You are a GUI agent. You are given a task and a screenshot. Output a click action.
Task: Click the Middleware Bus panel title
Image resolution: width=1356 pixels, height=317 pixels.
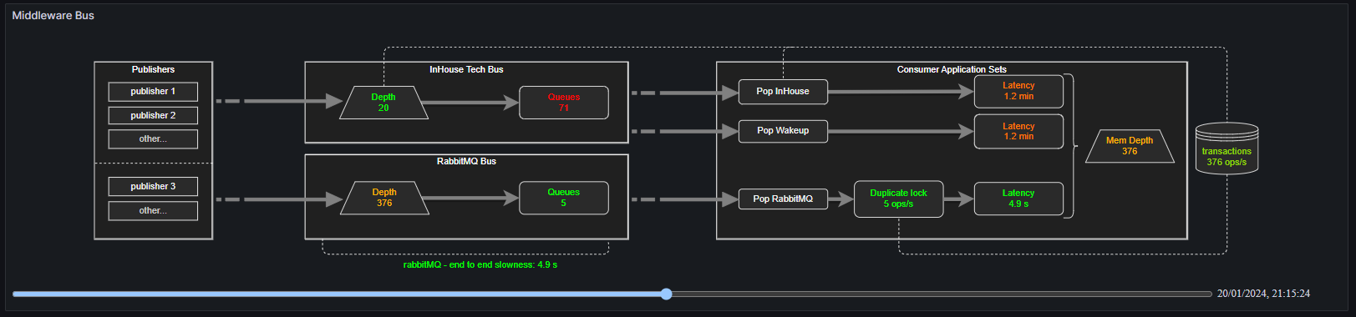53,15
